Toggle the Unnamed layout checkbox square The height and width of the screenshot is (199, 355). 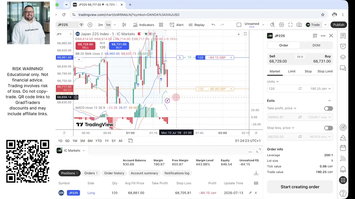[239, 25]
